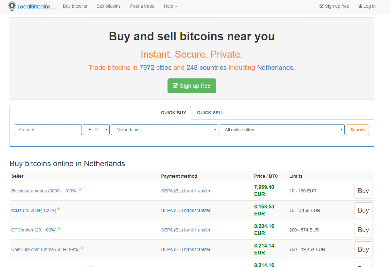Click the 8,214.14 EUR price
This screenshot has width=391, height=267.
coord(264,249)
